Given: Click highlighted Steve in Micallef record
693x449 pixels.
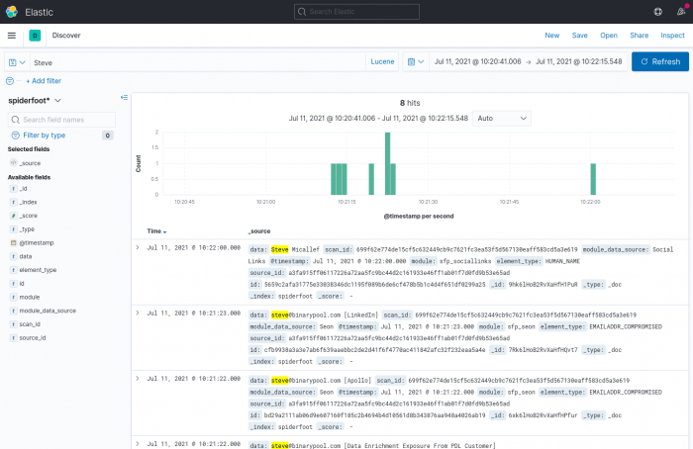Looking at the screenshot, I should [x=280, y=250].
